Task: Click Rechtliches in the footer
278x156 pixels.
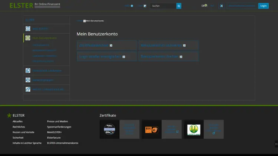Action: [19, 127]
